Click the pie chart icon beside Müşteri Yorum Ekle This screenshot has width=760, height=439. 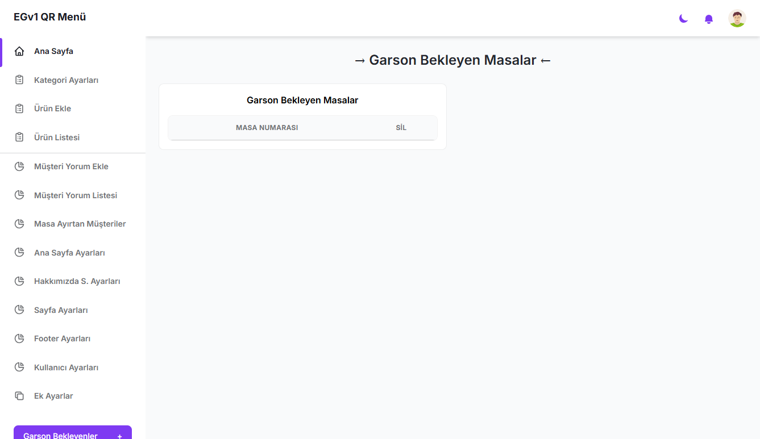click(x=19, y=166)
